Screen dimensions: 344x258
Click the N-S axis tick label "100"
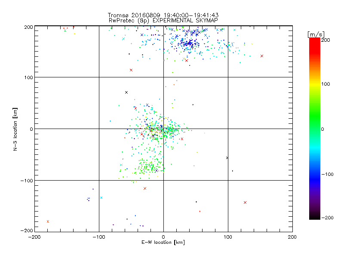pyautogui.click(x=29, y=77)
